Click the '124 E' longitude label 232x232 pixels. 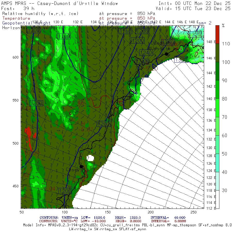pos(211,171)
